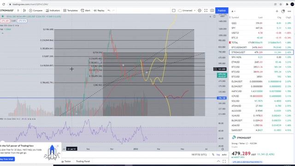Reload the page with the browser refresh icon

pos(4,4)
